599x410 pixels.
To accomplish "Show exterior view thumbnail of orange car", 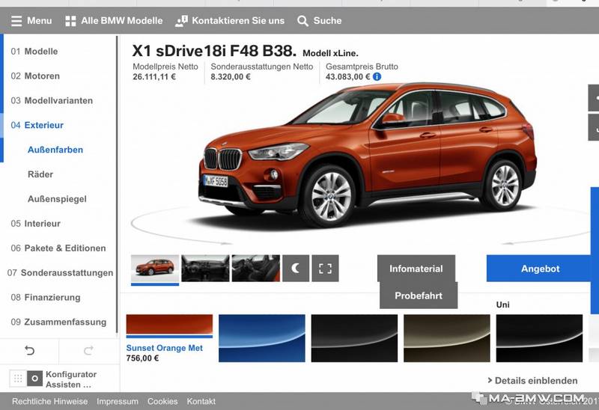I will [x=155, y=269].
